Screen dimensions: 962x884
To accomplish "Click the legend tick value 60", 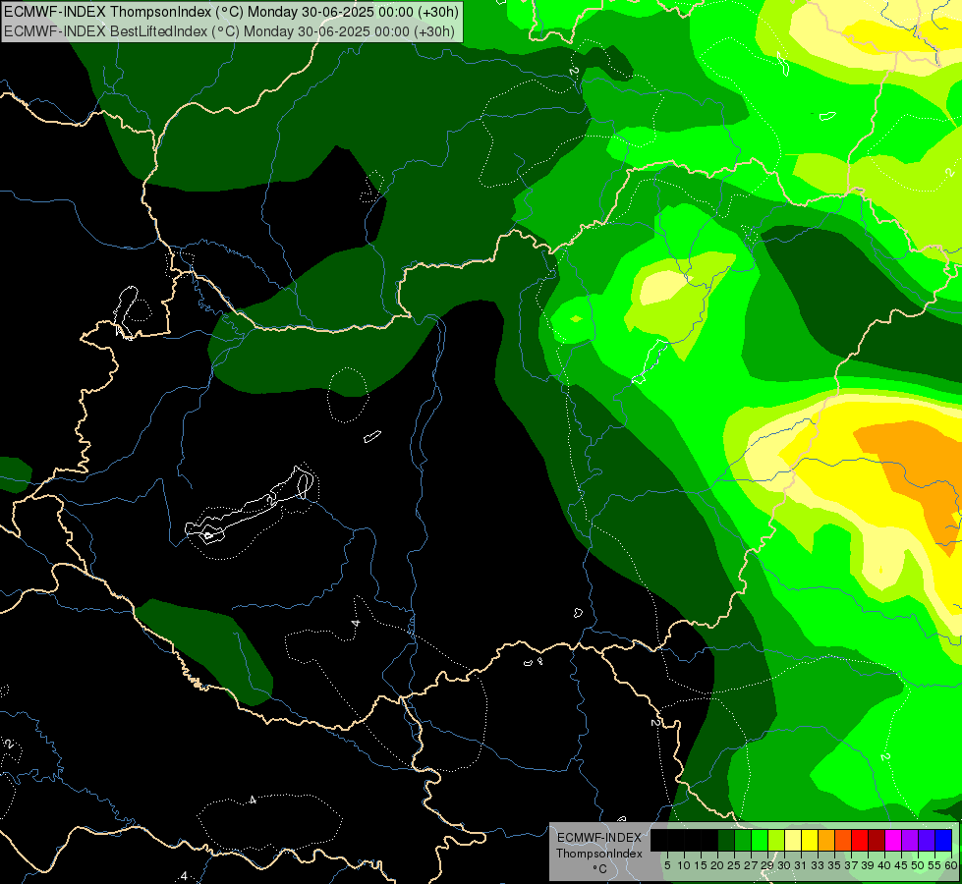I will click(x=951, y=865).
